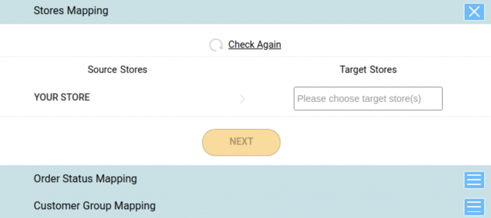Click the word 'Again' in the recheck link
This screenshot has height=218, width=491.
269,45
